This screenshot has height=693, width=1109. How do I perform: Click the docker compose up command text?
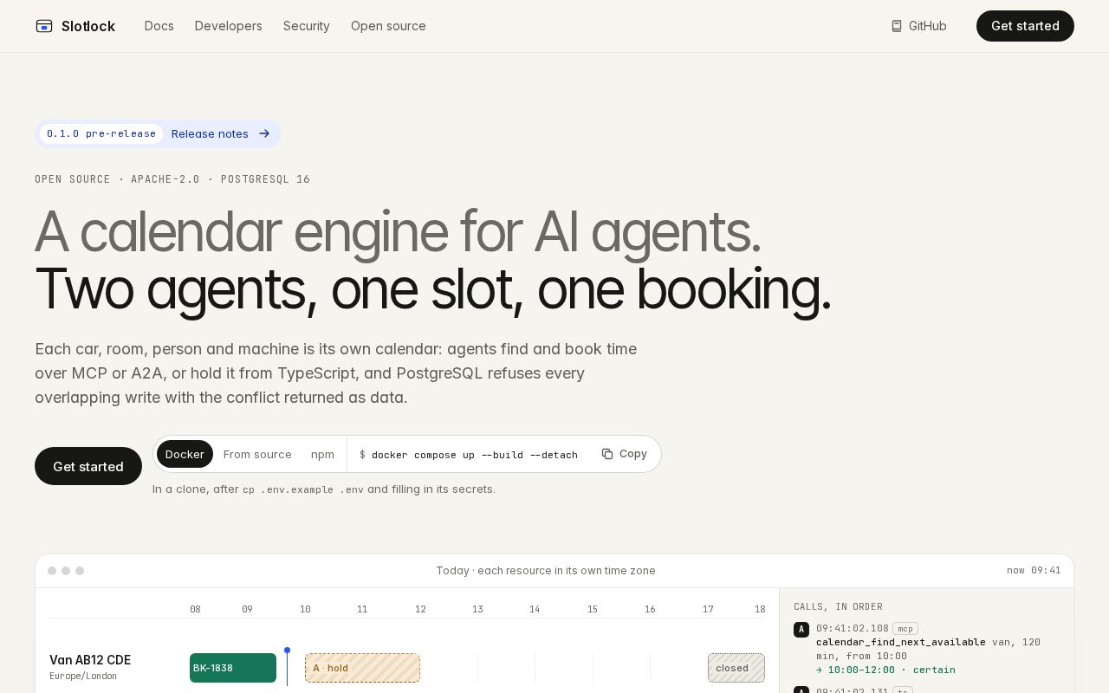point(475,455)
